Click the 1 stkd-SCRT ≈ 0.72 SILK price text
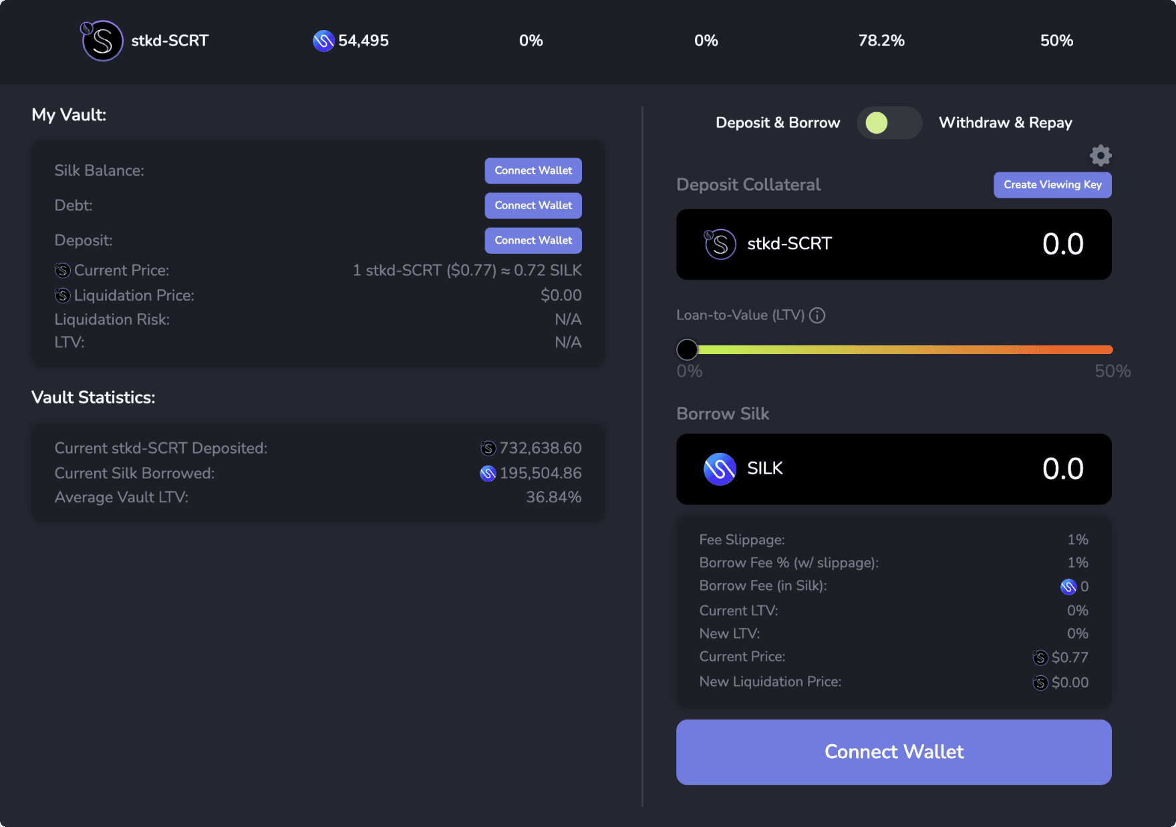Image resolution: width=1176 pixels, height=827 pixels. (467, 271)
